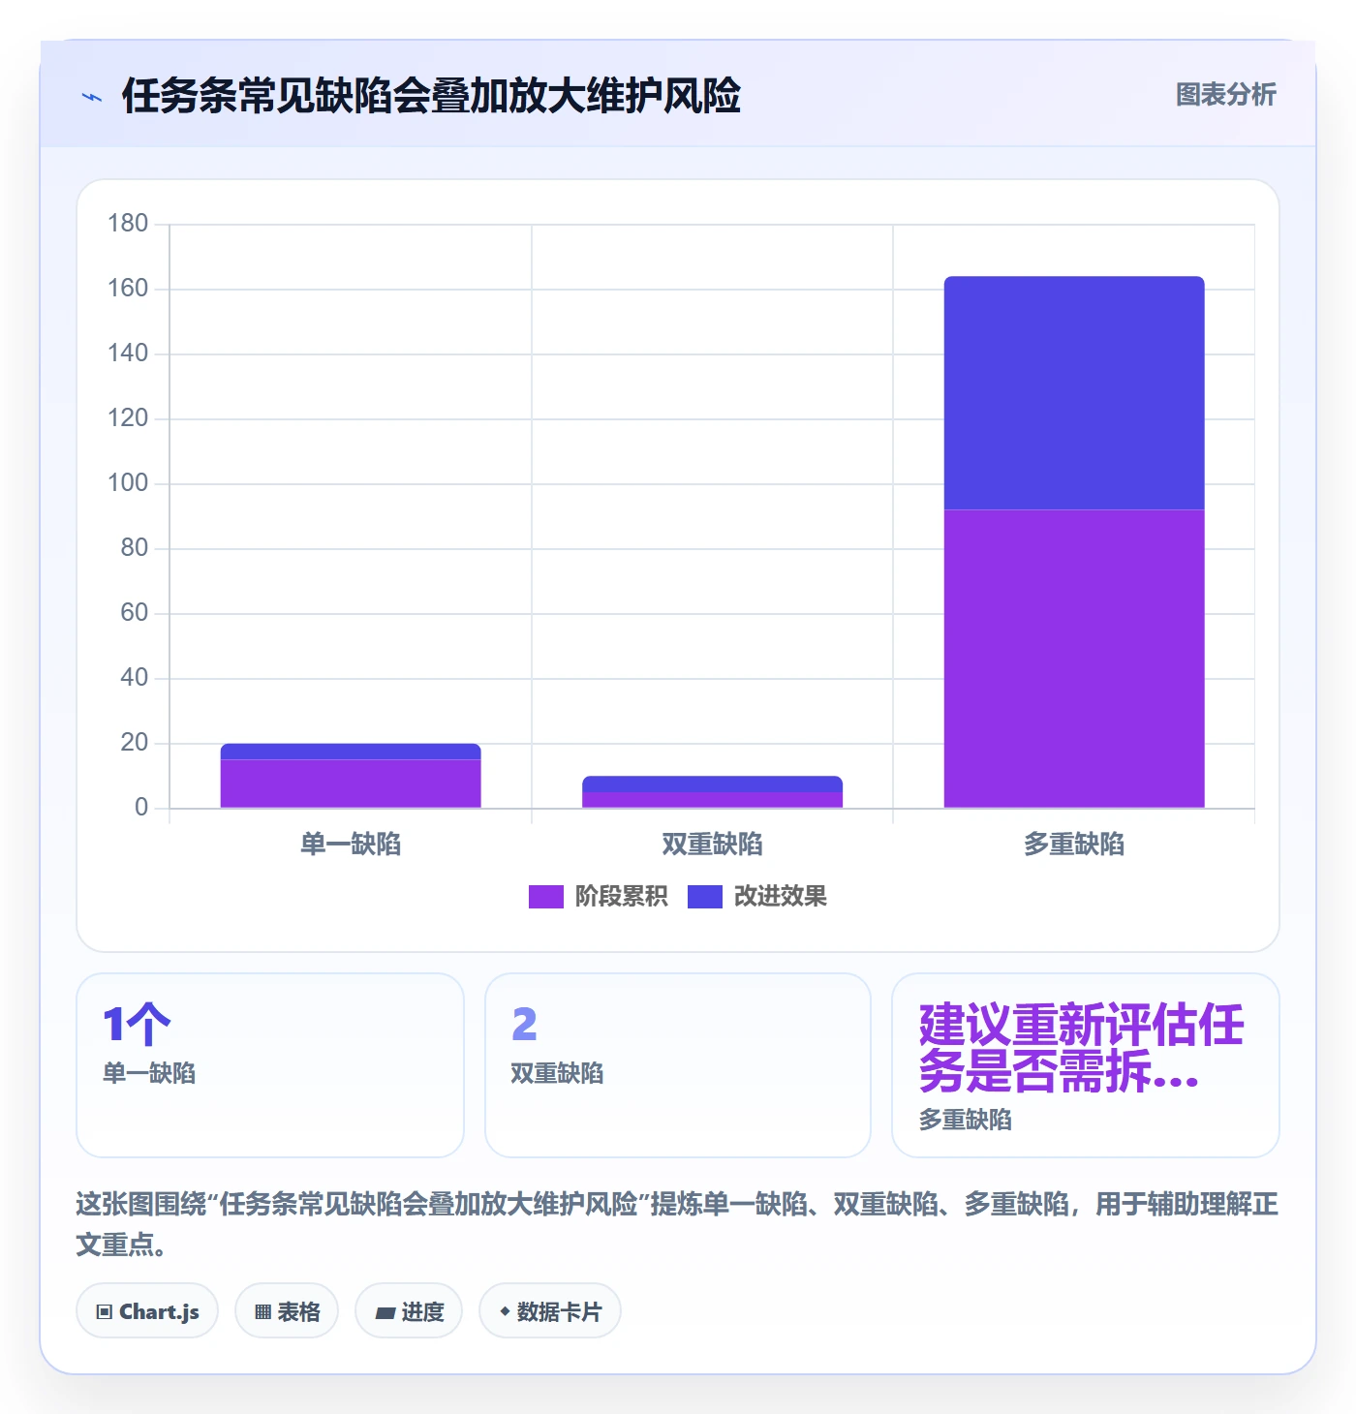Click the 进度 tag chip
The height and width of the screenshot is (1414, 1356).
point(409,1311)
